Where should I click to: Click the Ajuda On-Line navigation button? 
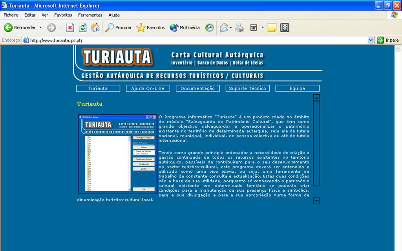click(148, 88)
